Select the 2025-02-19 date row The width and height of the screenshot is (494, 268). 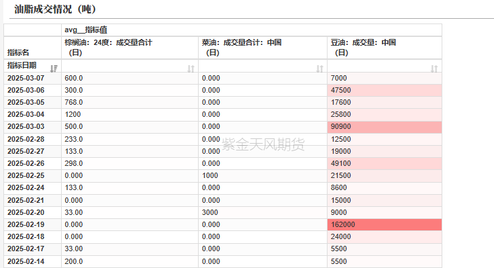point(223,224)
